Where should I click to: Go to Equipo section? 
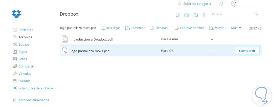click(24, 45)
